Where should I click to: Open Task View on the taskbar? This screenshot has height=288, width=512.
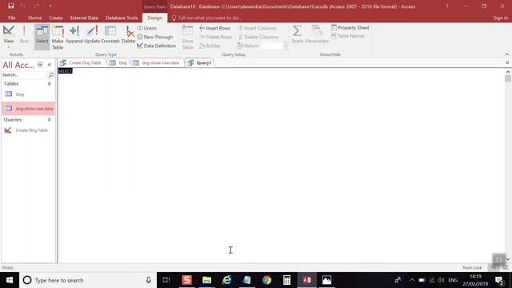point(166,280)
